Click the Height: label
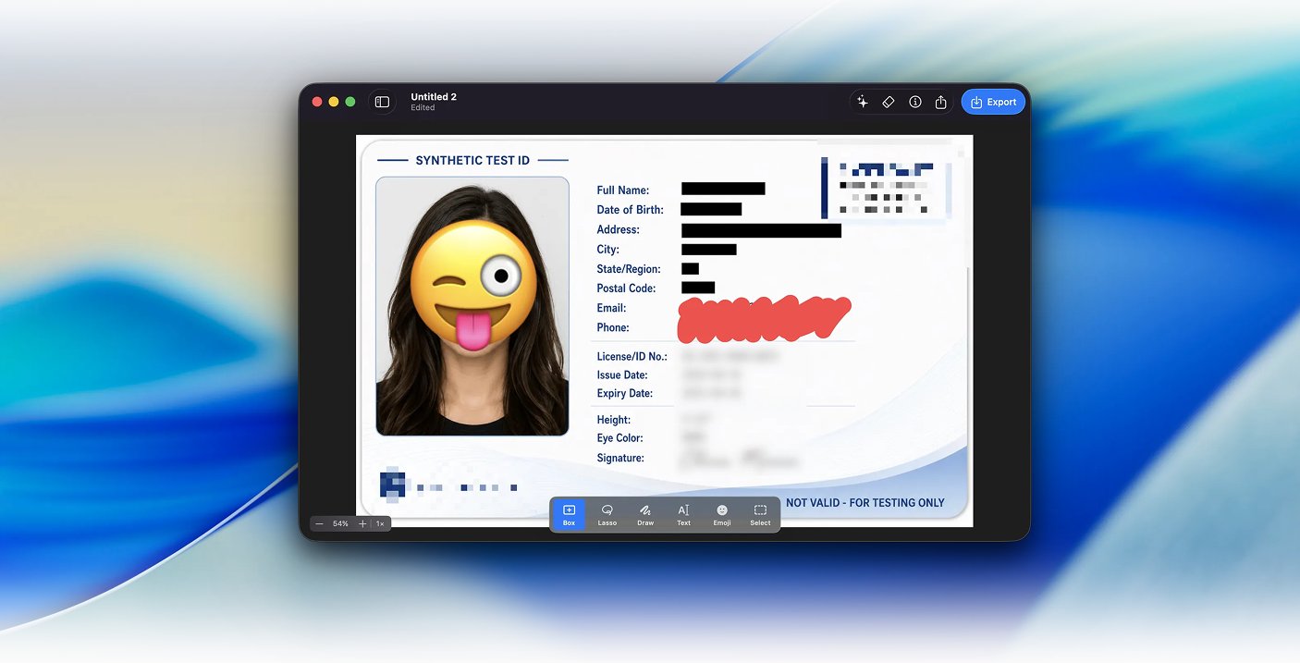The width and height of the screenshot is (1300, 663). (614, 421)
